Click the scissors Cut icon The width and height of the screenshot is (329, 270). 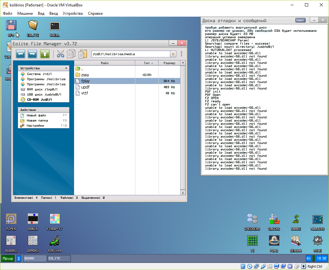click(61, 54)
